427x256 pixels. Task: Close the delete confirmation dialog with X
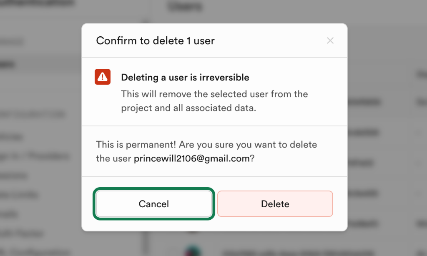(330, 40)
